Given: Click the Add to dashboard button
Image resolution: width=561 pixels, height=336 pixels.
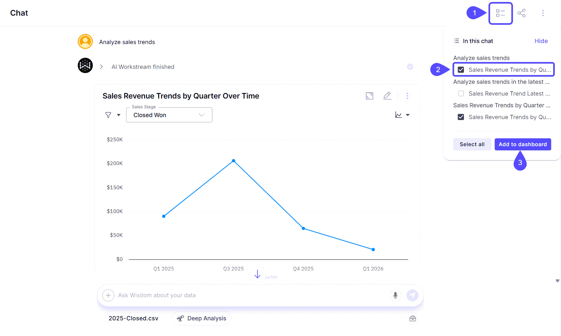Looking at the screenshot, I should pos(523,144).
